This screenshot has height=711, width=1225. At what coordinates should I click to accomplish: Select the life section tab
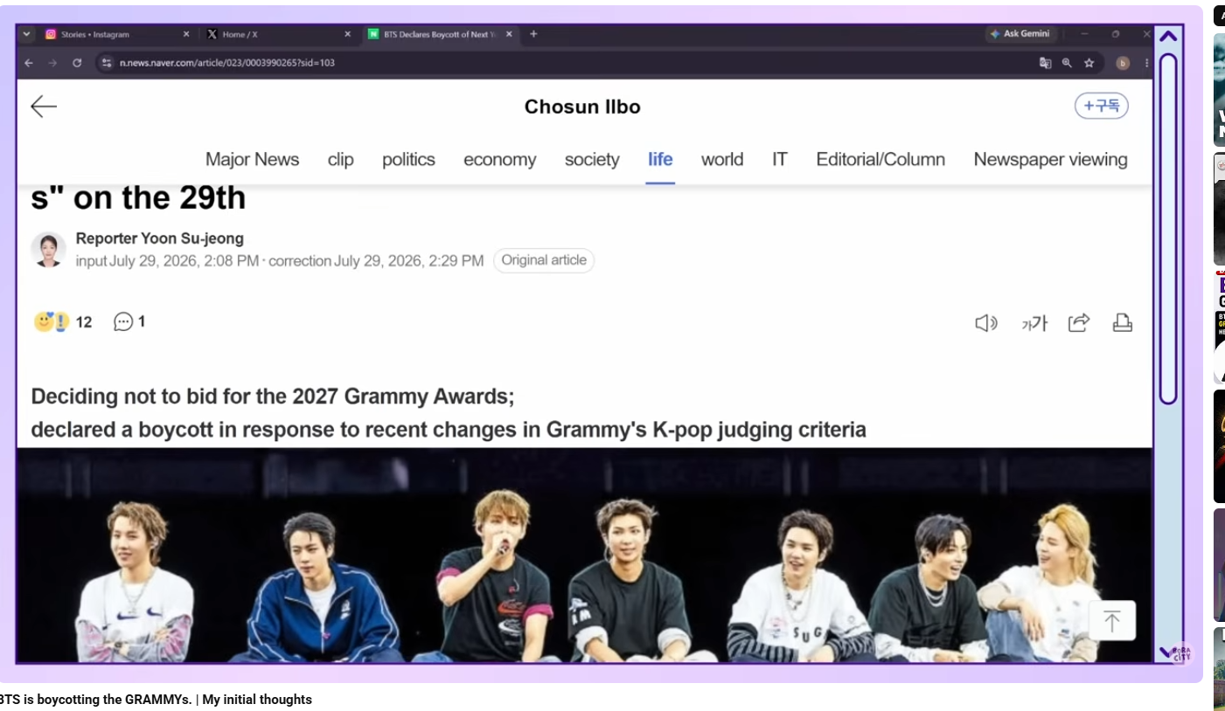click(660, 159)
